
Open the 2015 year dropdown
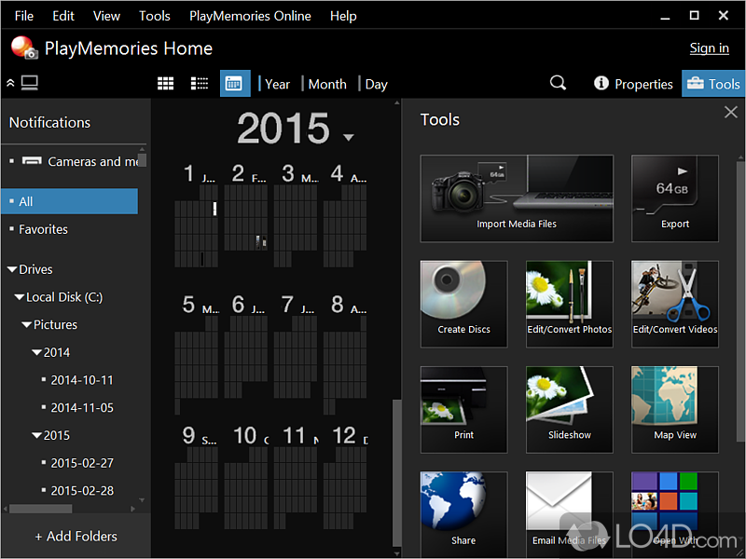[x=349, y=138]
